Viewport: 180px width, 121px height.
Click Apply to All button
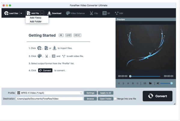pos(105,93)
